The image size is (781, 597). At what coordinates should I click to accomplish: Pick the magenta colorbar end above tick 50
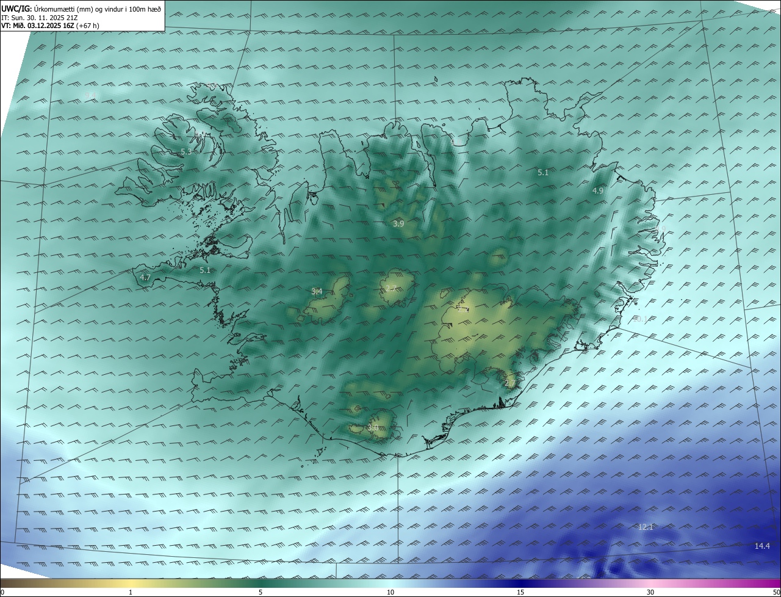776,583
